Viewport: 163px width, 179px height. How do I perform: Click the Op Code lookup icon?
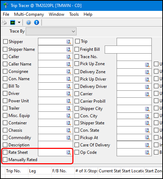pos(147,152)
